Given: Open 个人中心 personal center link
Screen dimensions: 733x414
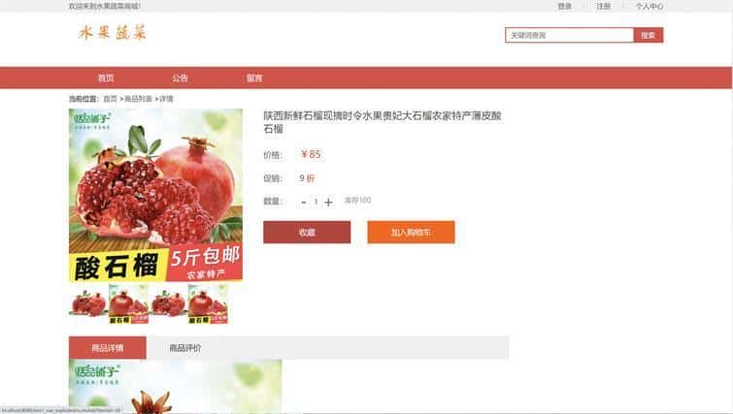Looking at the screenshot, I should click(x=649, y=6).
